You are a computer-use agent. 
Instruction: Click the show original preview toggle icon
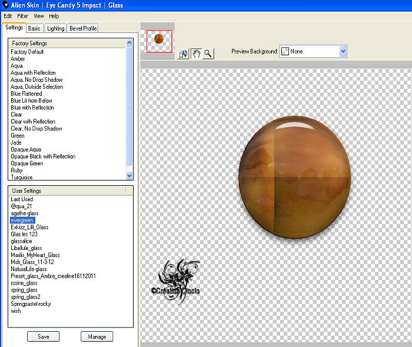pyautogui.click(x=183, y=54)
